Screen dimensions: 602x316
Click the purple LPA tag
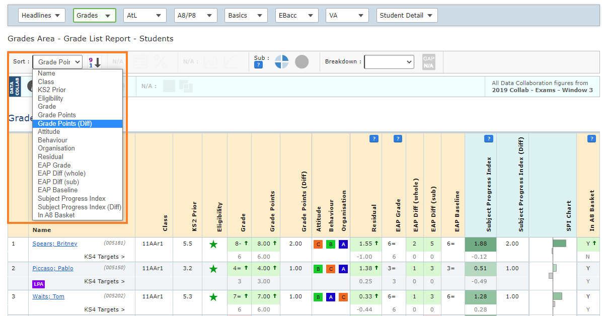(39, 284)
